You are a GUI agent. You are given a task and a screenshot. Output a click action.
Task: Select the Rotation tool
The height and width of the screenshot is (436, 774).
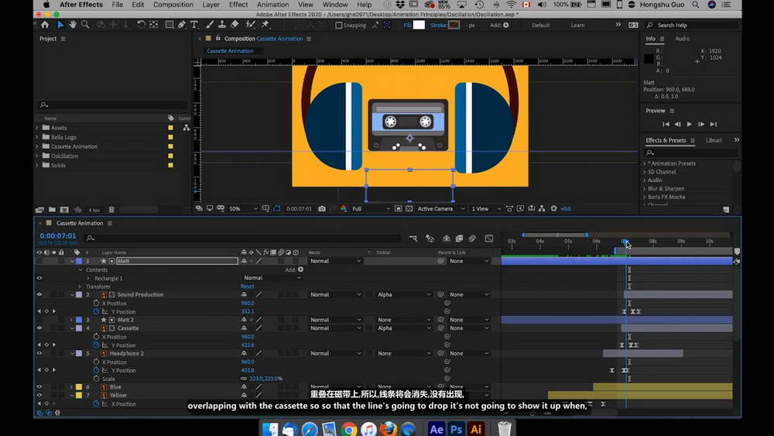141,25
